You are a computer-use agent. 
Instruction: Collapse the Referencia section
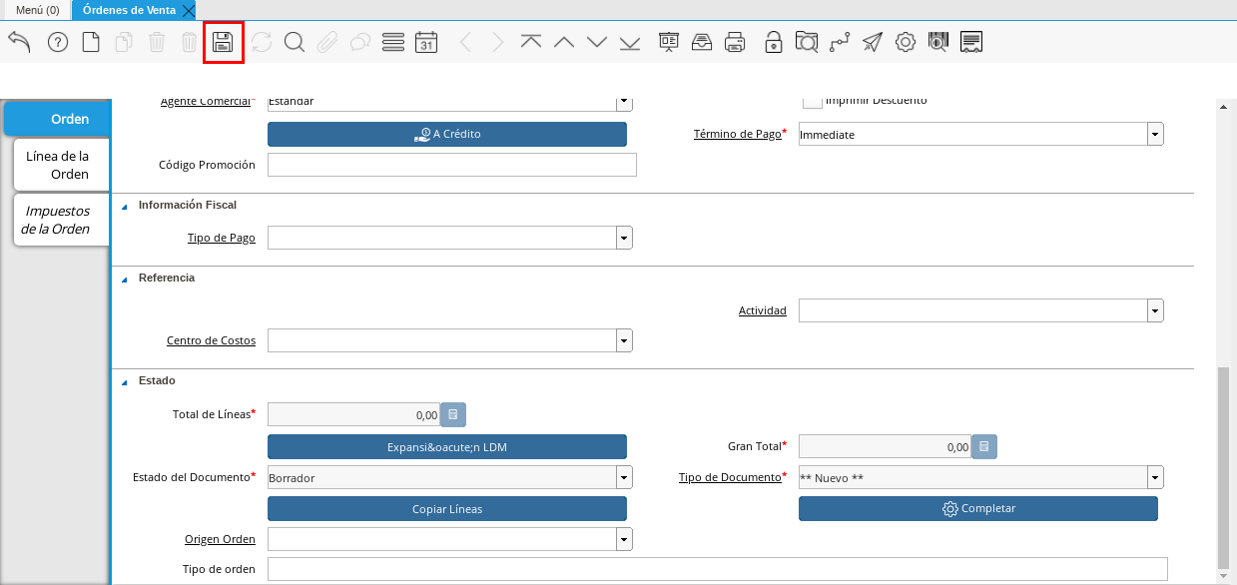click(x=125, y=279)
